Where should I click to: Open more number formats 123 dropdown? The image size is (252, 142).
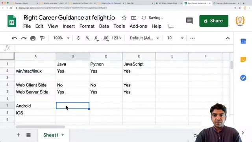117,38
